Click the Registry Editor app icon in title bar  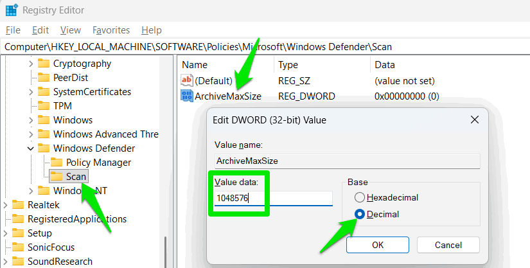coord(11,10)
